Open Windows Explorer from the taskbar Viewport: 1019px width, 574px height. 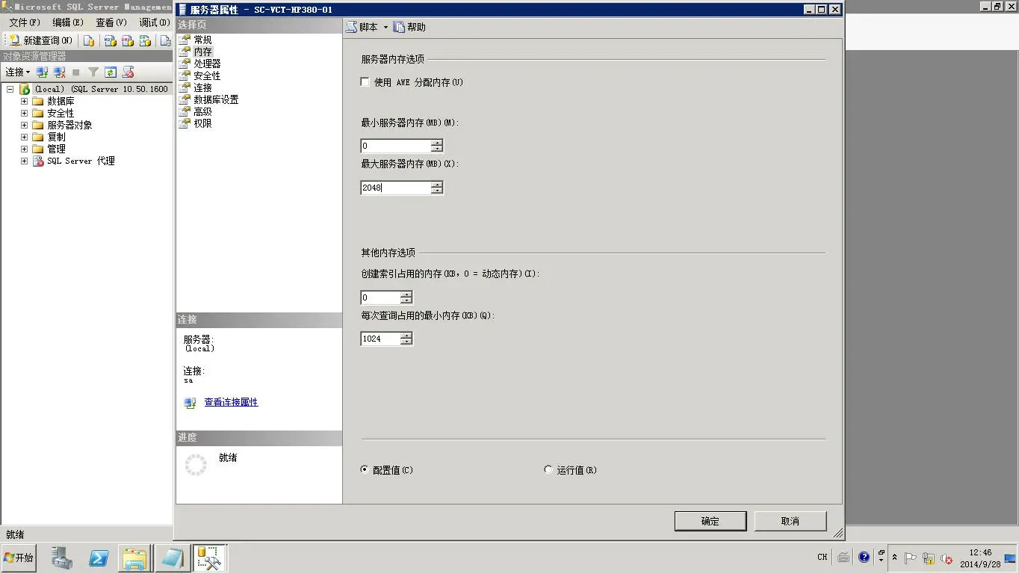[135, 558]
